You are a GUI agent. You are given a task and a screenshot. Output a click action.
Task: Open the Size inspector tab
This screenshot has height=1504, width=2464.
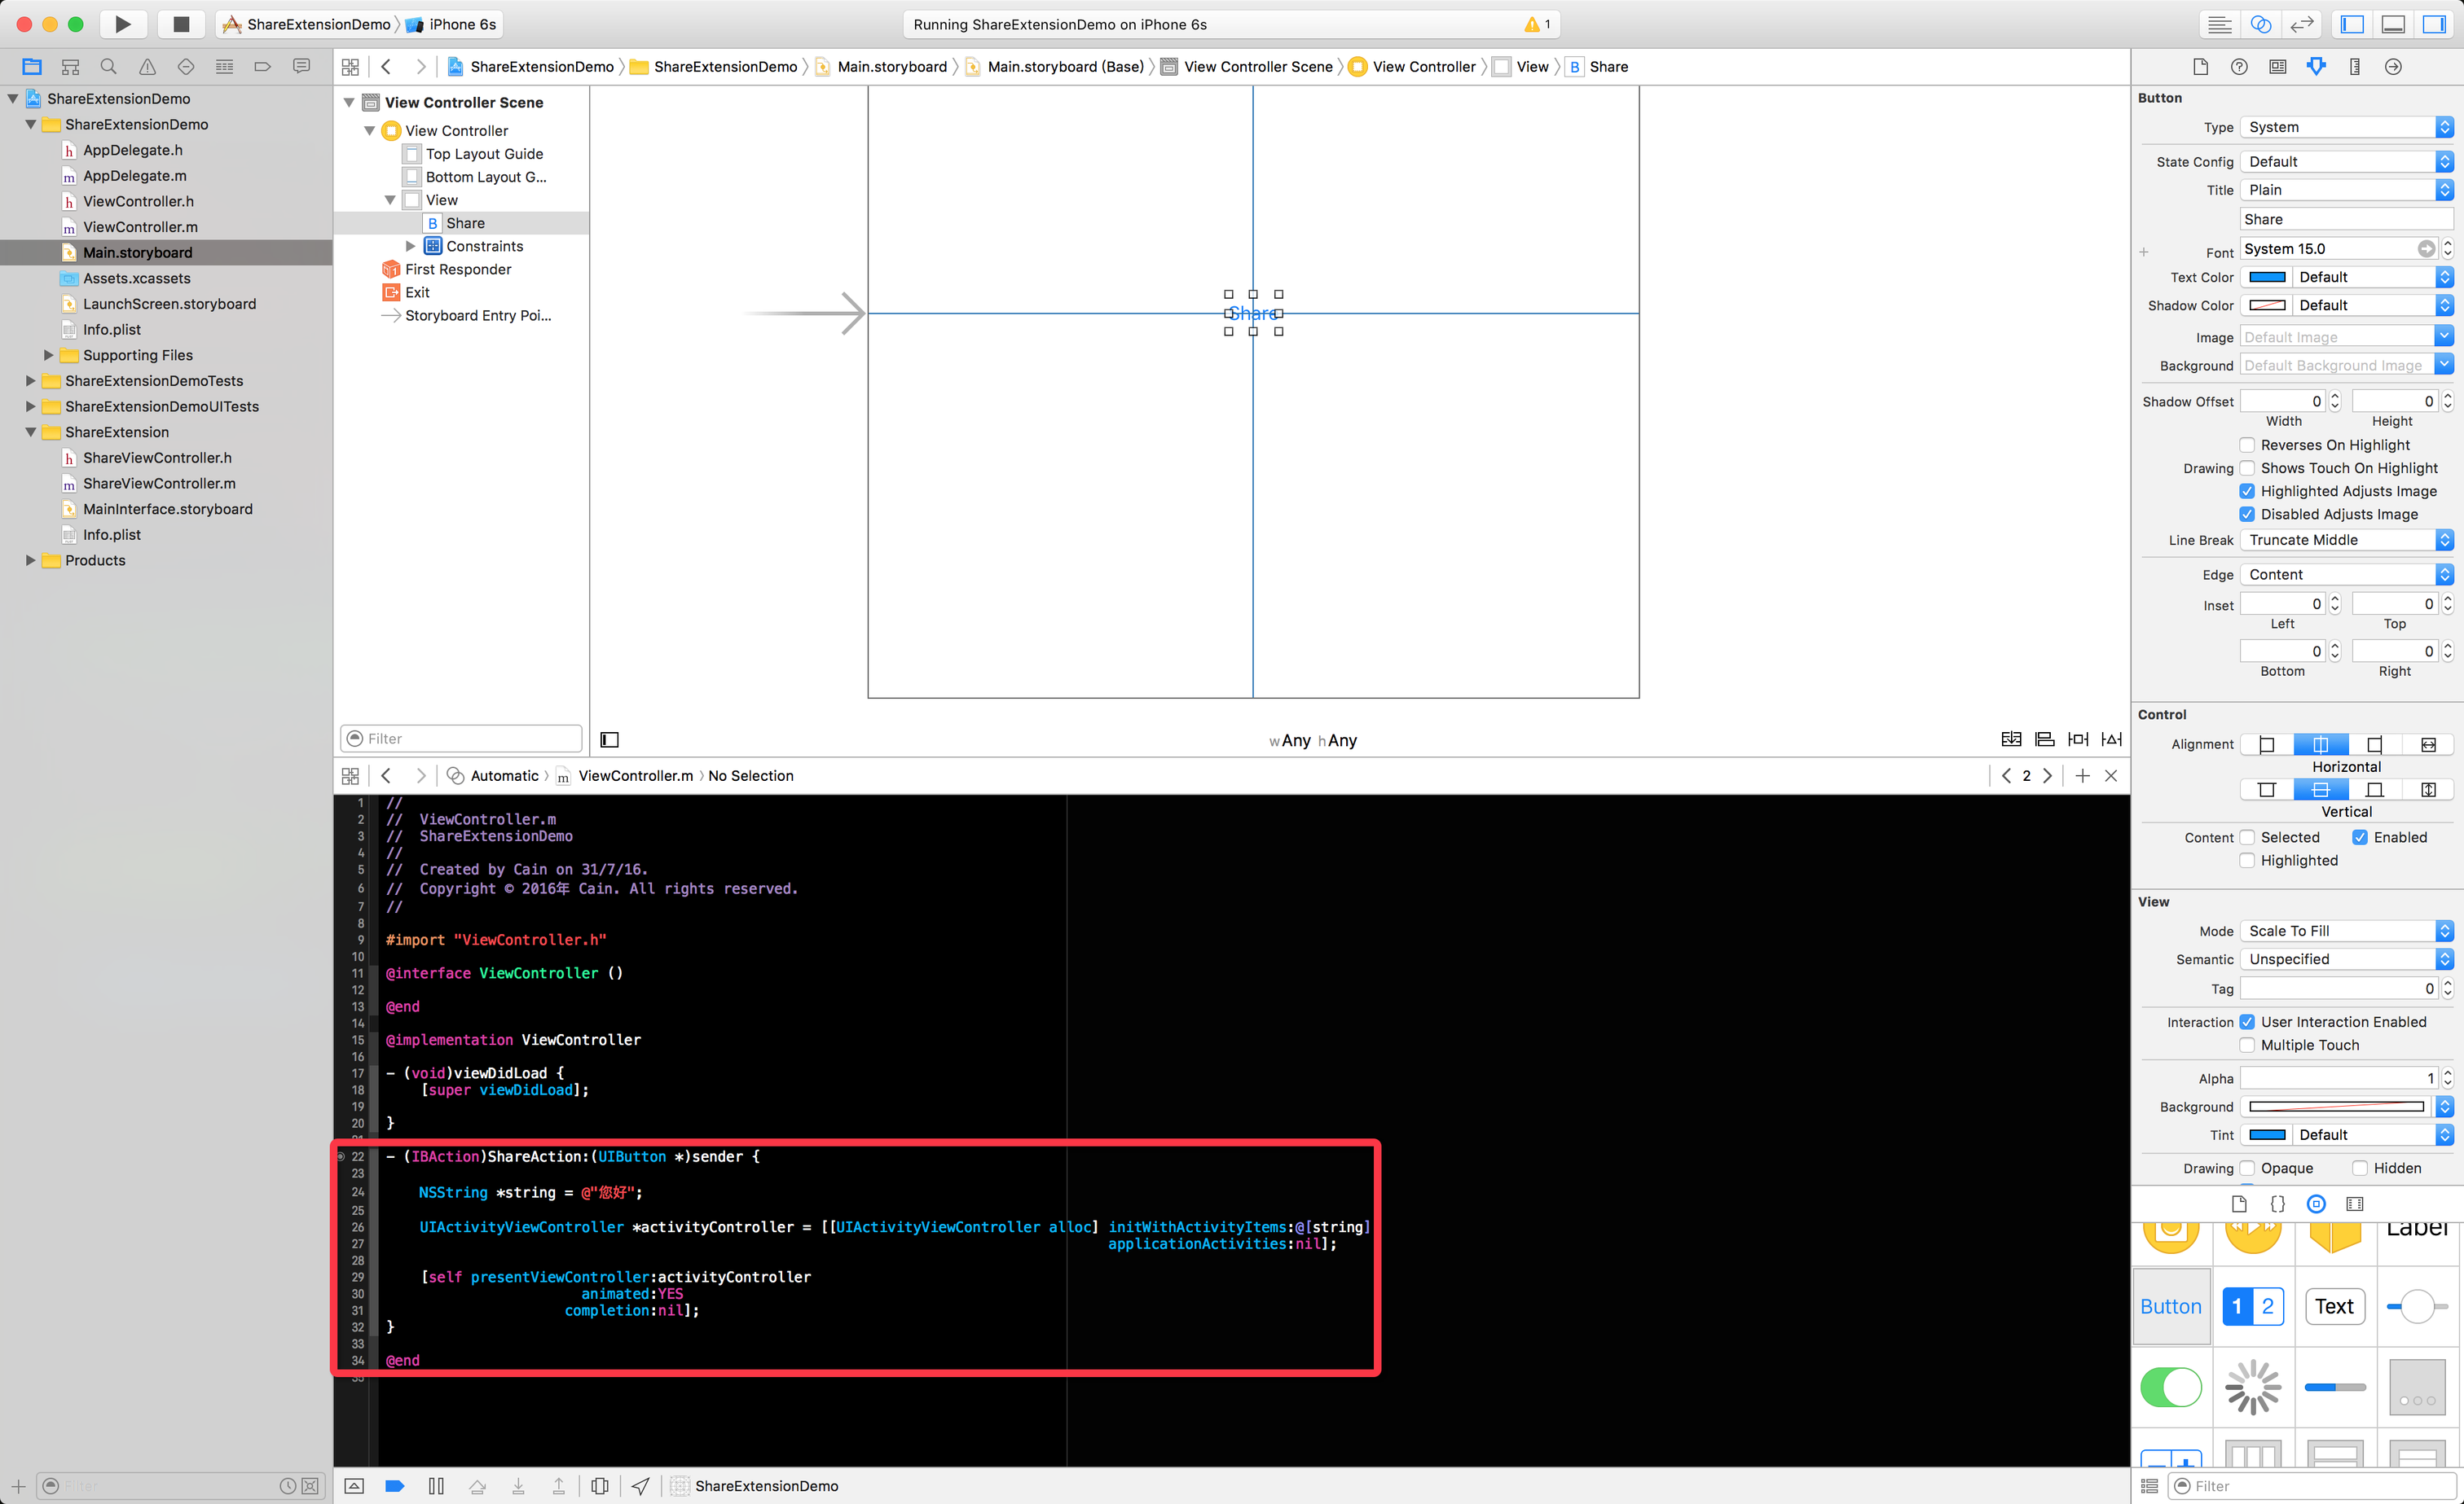click(2354, 67)
